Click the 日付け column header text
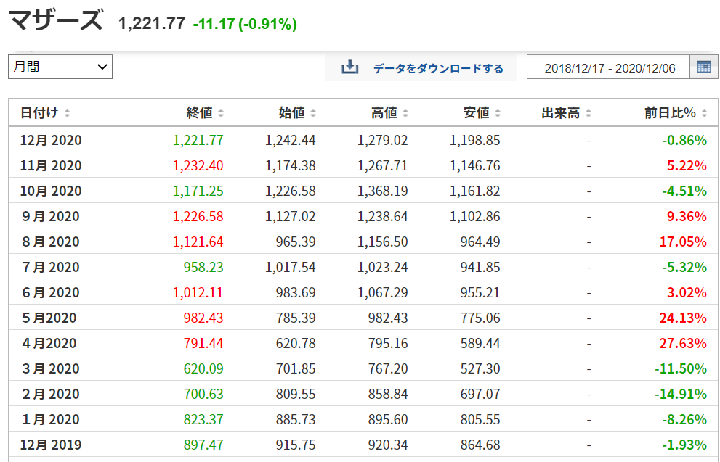 click(39, 113)
